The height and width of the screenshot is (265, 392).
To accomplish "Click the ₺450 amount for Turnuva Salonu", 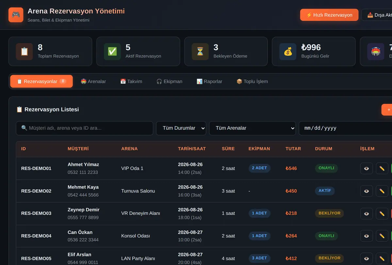I will (291, 191).
